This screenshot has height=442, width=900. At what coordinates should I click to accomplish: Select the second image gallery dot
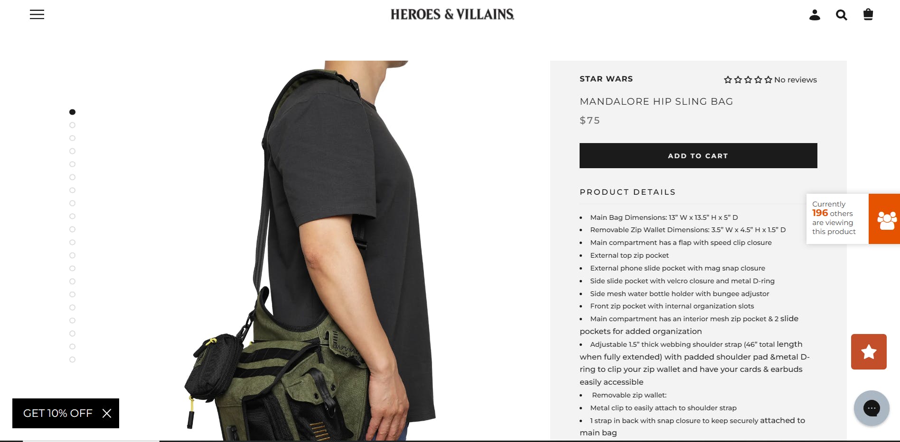72,125
